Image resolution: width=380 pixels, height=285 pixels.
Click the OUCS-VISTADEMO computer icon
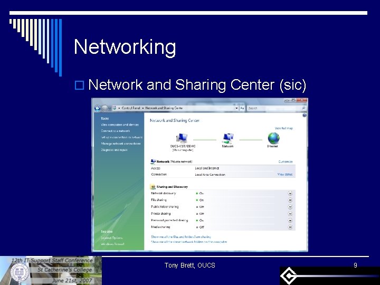tap(182, 138)
